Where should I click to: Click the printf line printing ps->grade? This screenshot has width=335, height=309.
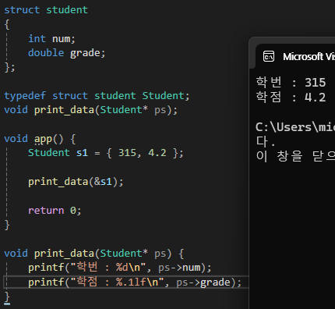pos(135,282)
